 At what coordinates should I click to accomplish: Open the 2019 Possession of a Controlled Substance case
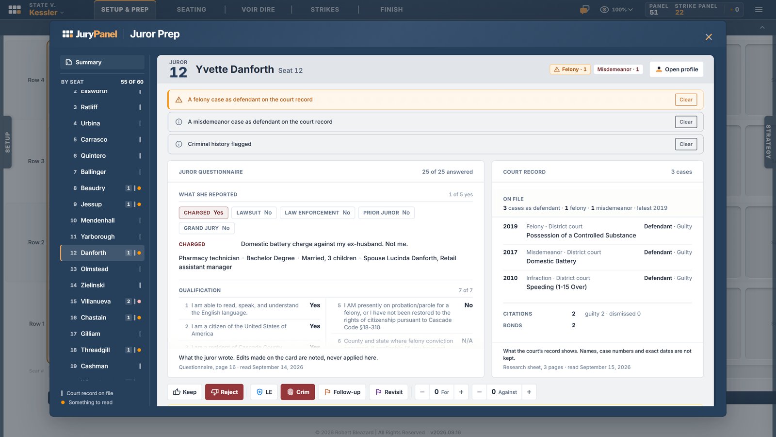(x=598, y=231)
